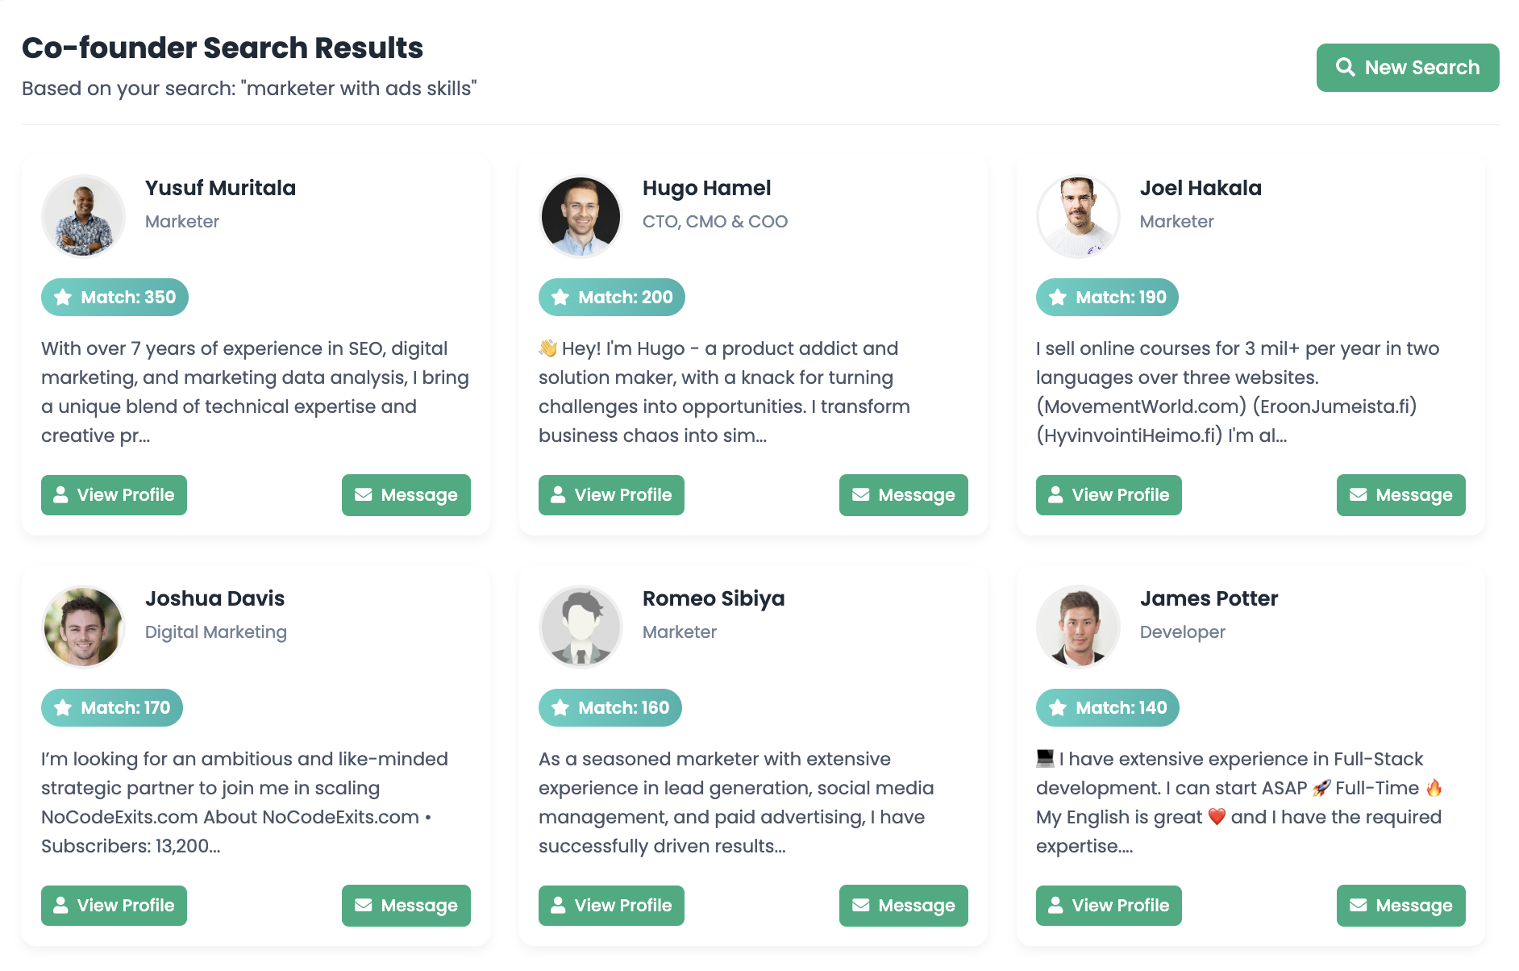The image size is (1519, 971).
Task: Click Hugo Hamel's Match 200 badge
Action: coord(610,297)
